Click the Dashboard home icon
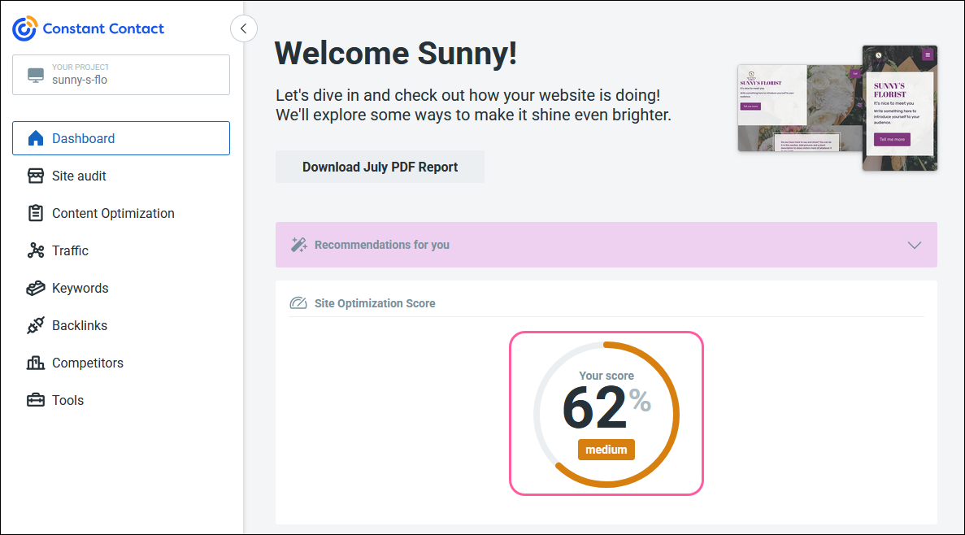 (x=36, y=138)
